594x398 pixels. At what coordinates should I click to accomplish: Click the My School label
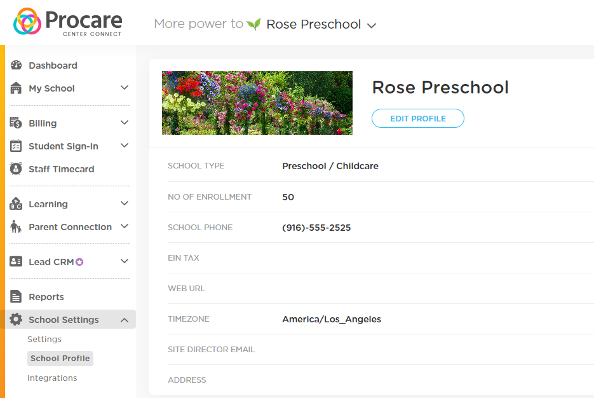point(52,88)
